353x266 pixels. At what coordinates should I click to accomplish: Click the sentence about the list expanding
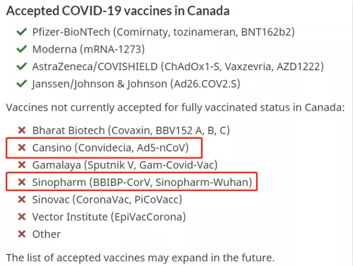tap(140, 257)
